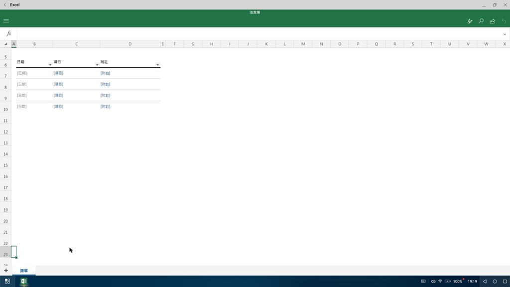Click the taskbar back triangle button
The height and width of the screenshot is (287, 510).
pos(485,282)
